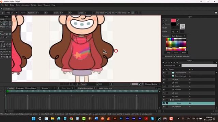Open the Scripts menu

34,5
